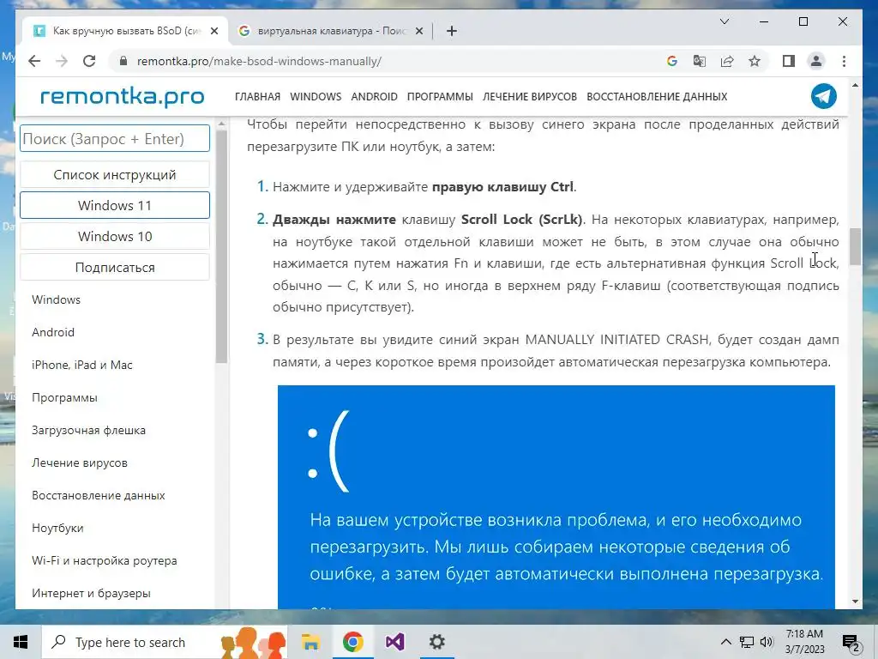Viewport: 878px width, 659px height.
Task: Click the volume speaker tray icon
Action: tap(767, 642)
